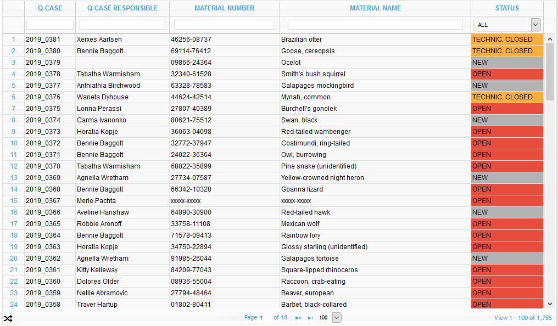Viewport: 558px width, 326px height.
Task: Click Carma Ivanonko cell
Action: [122, 120]
